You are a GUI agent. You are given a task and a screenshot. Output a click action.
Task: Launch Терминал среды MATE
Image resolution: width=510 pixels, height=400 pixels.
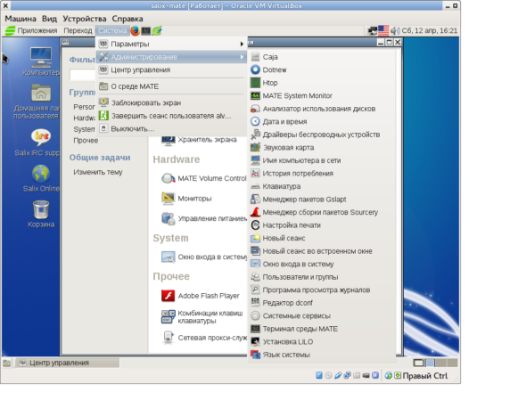click(321, 329)
